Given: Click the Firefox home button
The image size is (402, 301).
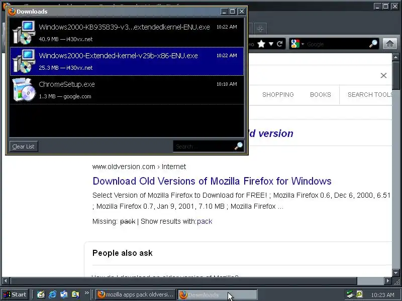Looking at the screenshot, I should (x=390, y=44).
